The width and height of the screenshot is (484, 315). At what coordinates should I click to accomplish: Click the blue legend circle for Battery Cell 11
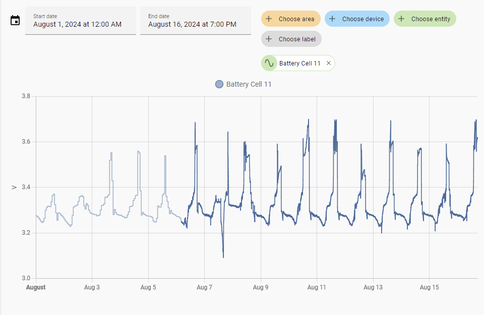pos(219,84)
